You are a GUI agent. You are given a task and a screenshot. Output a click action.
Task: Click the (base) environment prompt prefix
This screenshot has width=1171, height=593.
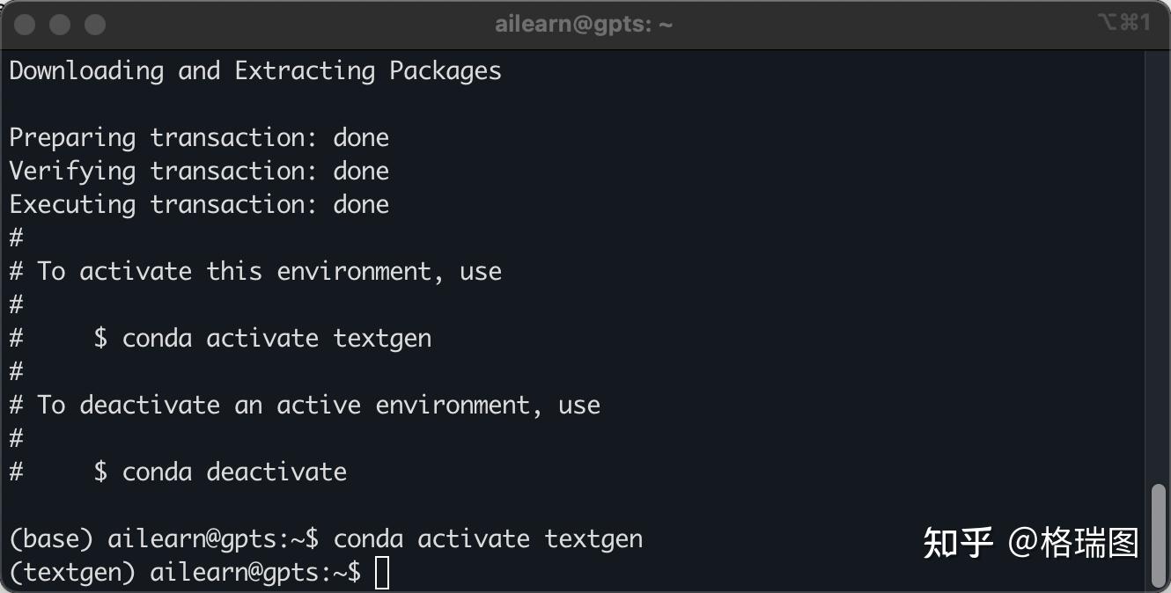pyautogui.click(x=51, y=539)
